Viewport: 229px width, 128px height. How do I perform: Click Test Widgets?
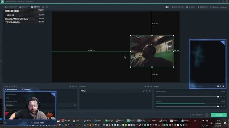tap(196, 115)
